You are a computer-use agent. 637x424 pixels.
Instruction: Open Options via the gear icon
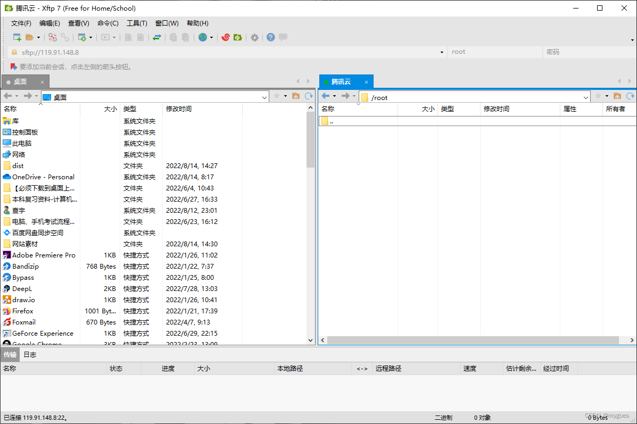coord(254,38)
